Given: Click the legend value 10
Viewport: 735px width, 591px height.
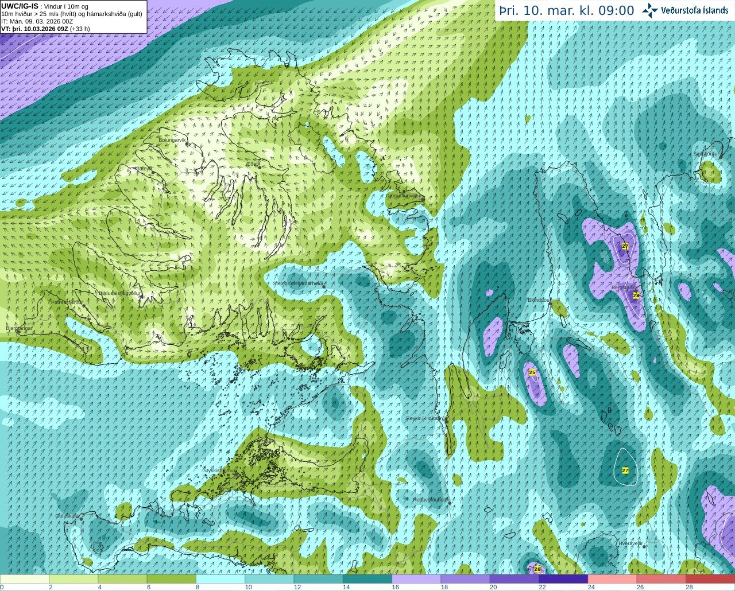Looking at the screenshot, I should (x=248, y=587).
